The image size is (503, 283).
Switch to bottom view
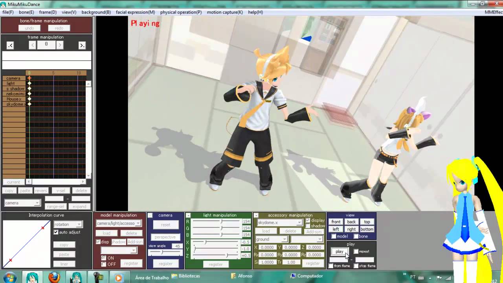coord(367,229)
